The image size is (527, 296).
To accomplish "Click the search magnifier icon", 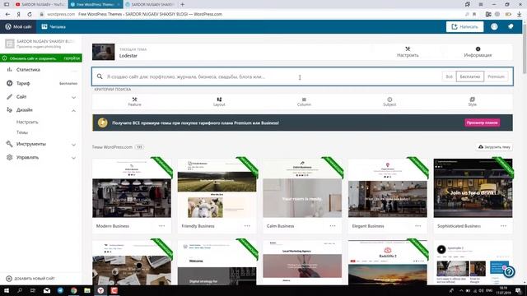I will click(100, 76).
